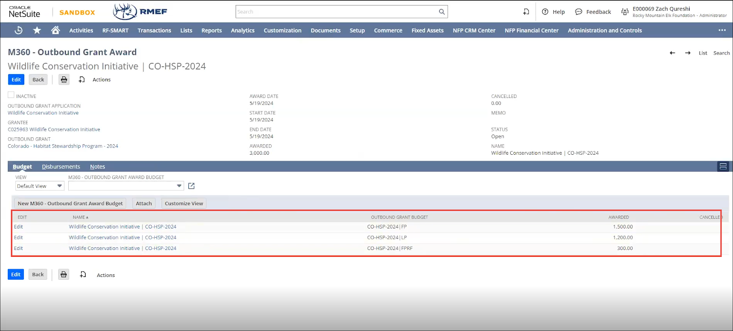733x331 pixels.
Task: Switch to the Disbursements tab
Action: point(61,167)
